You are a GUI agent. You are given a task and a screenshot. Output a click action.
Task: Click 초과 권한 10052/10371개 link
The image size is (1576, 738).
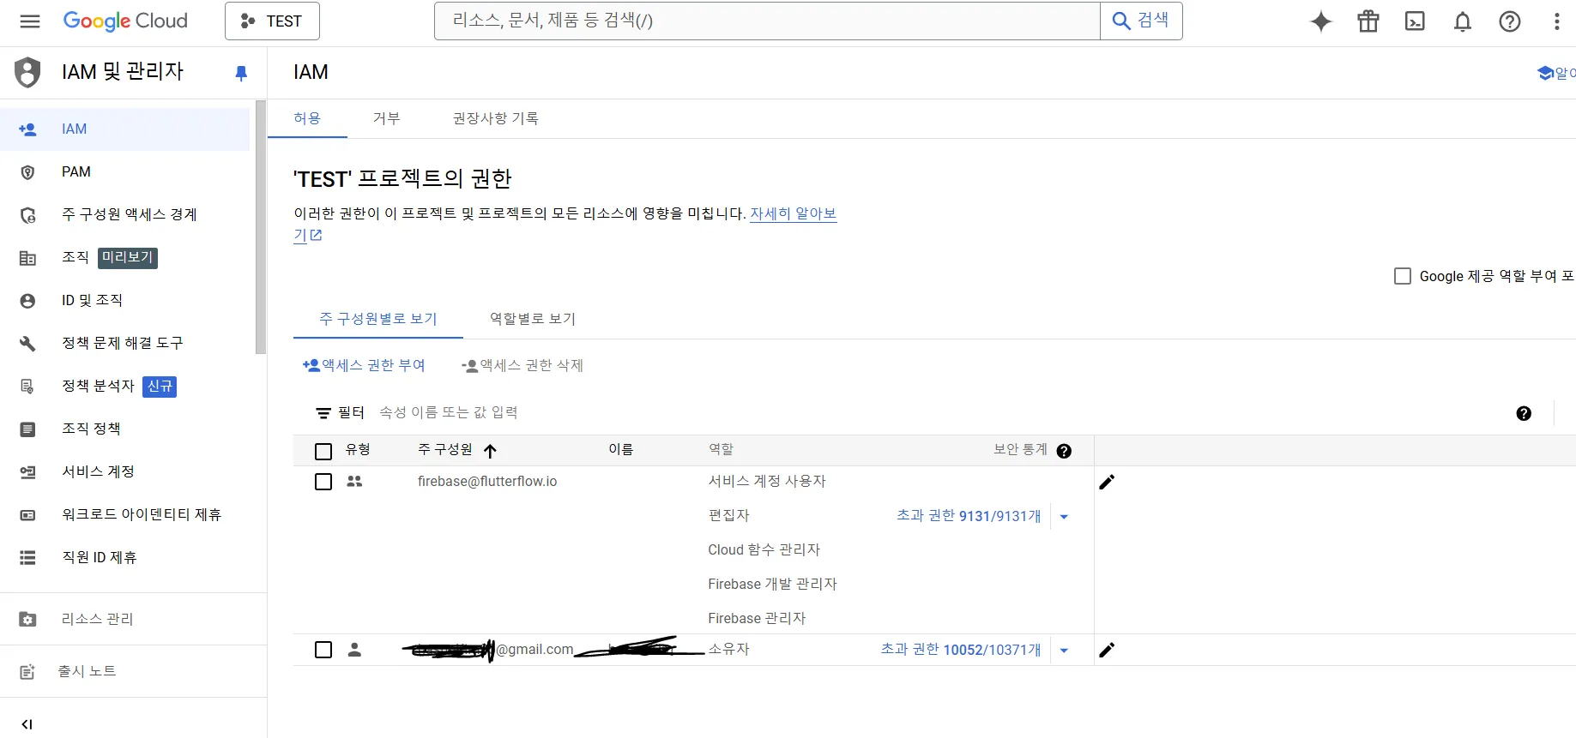961,650
